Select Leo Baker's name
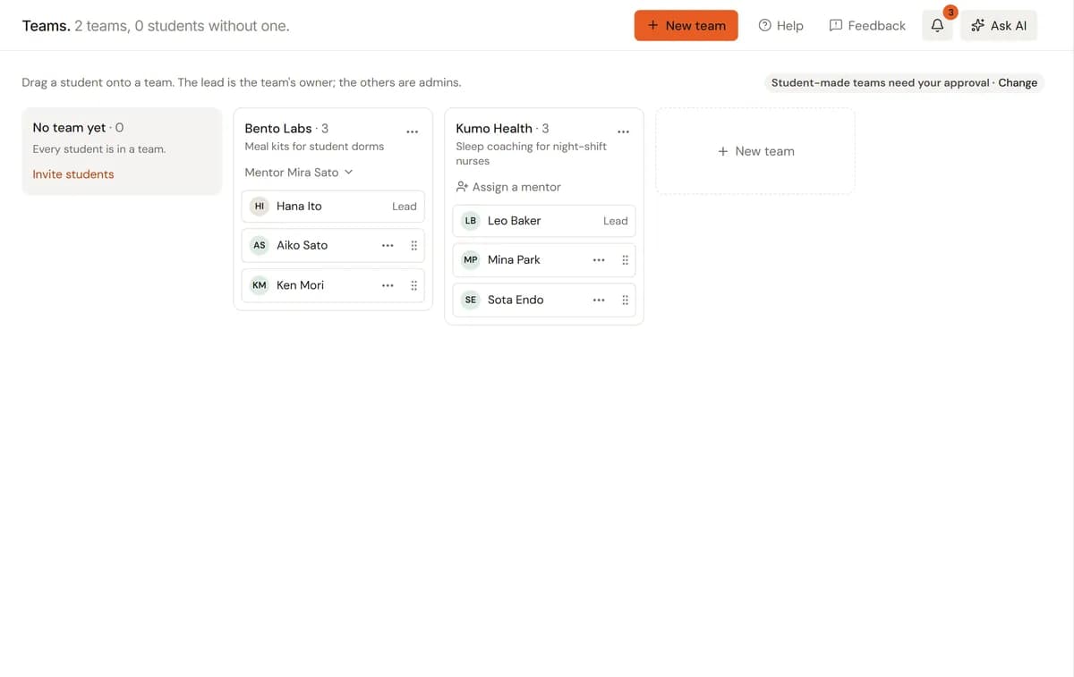This screenshot has height=677, width=1074. pos(514,221)
